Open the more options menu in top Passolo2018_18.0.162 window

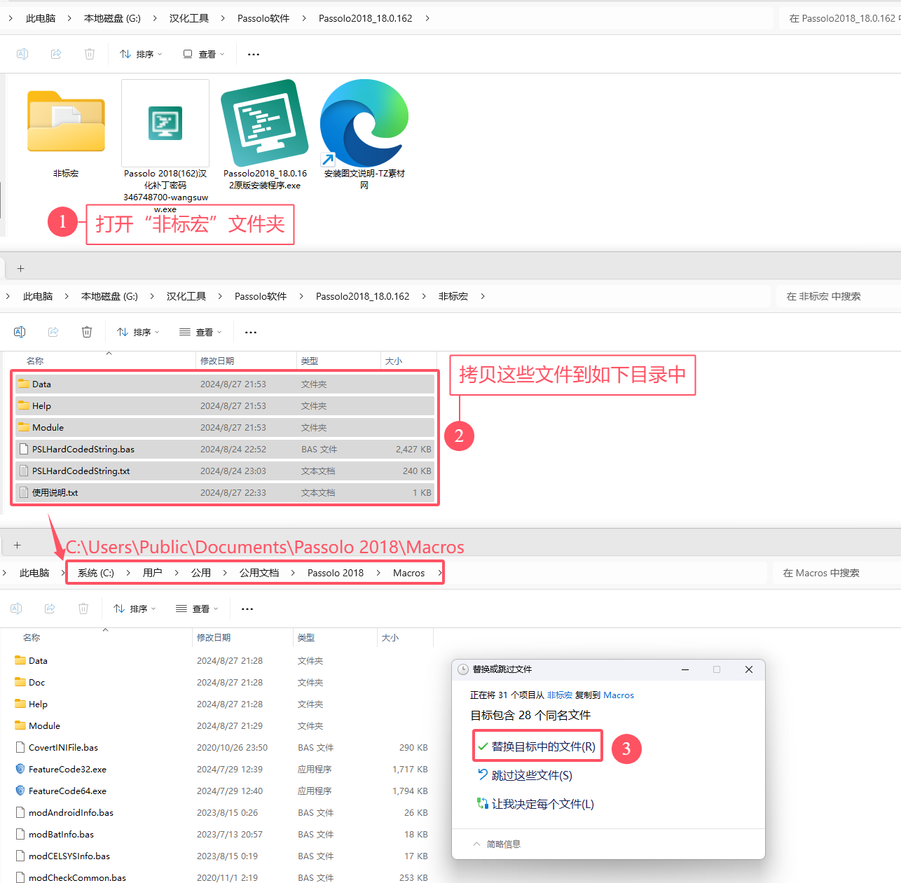point(254,54)
